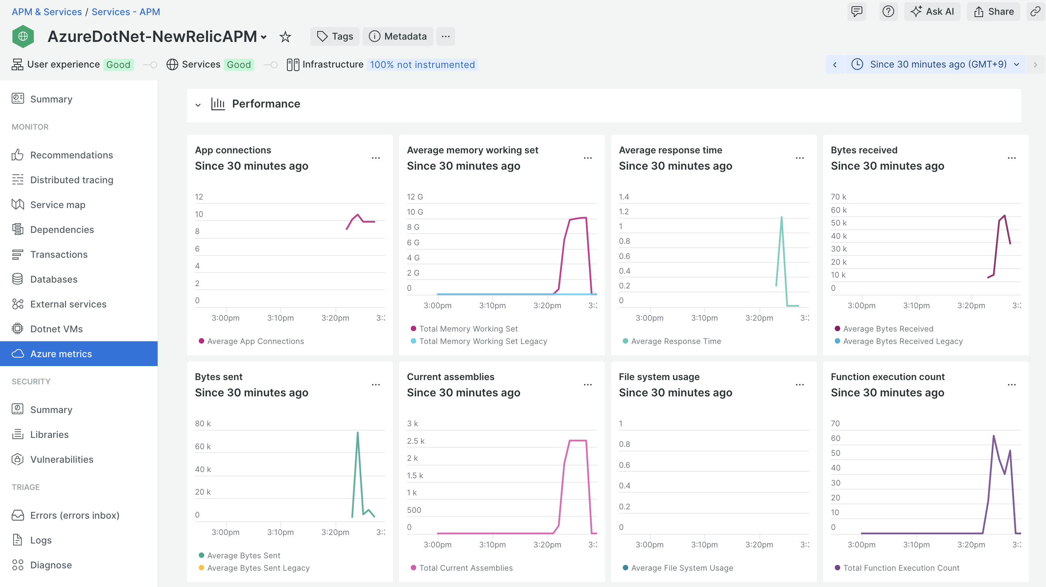Show Average Bytes Sent Legacy series

259,568
